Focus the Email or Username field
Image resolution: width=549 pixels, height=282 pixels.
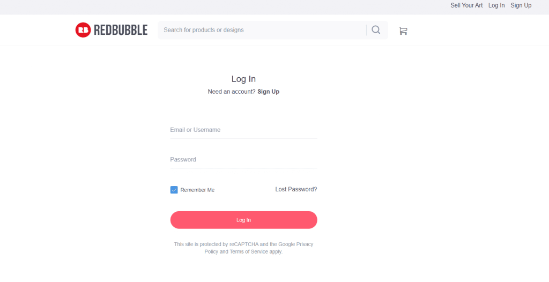pos(244,130)
